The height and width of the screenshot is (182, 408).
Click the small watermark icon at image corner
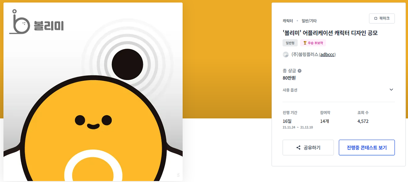(x=178, y=174)
